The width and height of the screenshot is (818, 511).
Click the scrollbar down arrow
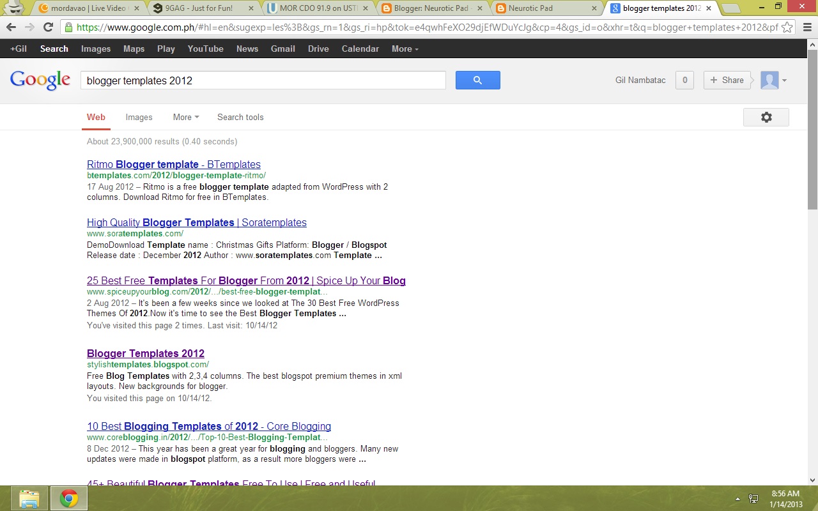[x=812, y=480]
